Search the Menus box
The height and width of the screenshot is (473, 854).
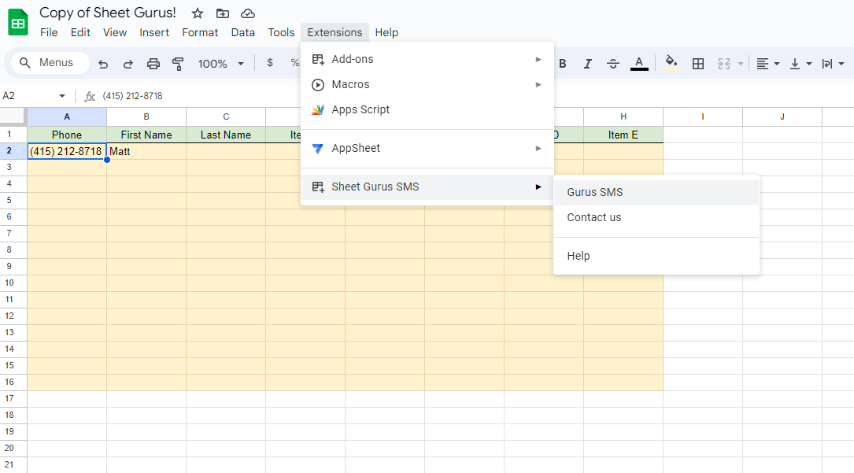(x=50, y=63)
